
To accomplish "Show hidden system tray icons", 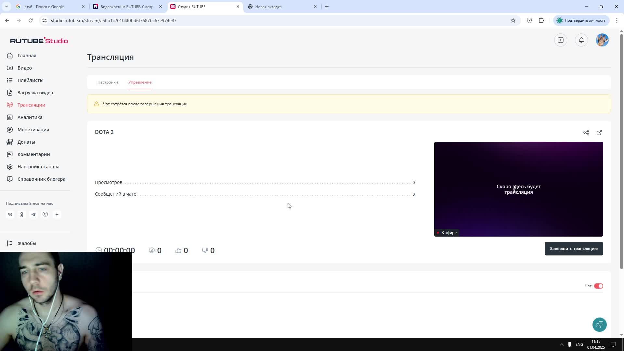I will click(562, 344).
